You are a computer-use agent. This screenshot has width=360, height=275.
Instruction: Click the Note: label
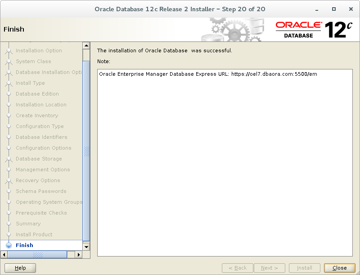coord(104,61)
